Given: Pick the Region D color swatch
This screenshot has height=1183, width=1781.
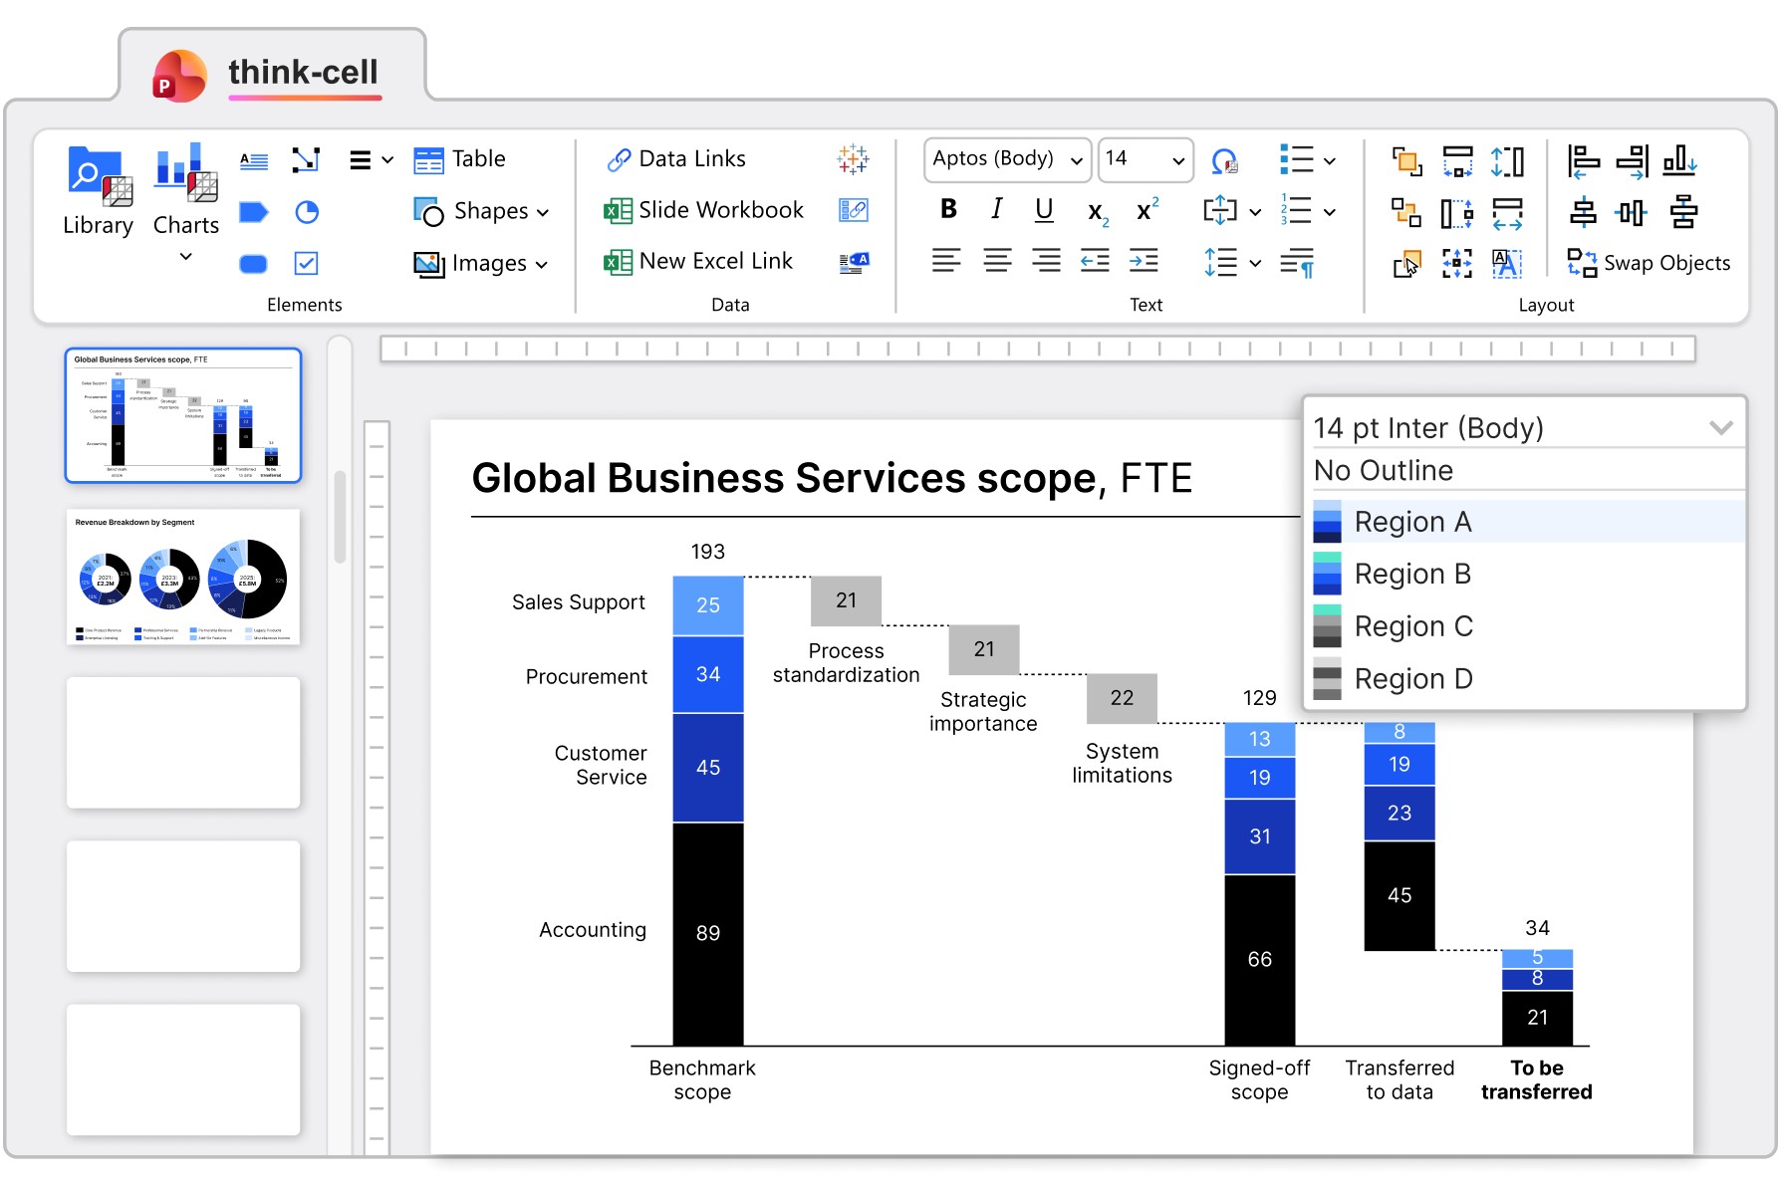Looking at the screenshot, I should tap(1328, 679).
